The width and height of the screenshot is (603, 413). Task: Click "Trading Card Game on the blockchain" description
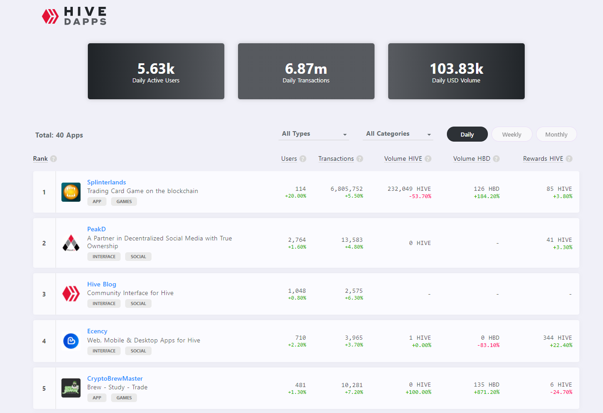pyautogui.click(x=142, y=191)
